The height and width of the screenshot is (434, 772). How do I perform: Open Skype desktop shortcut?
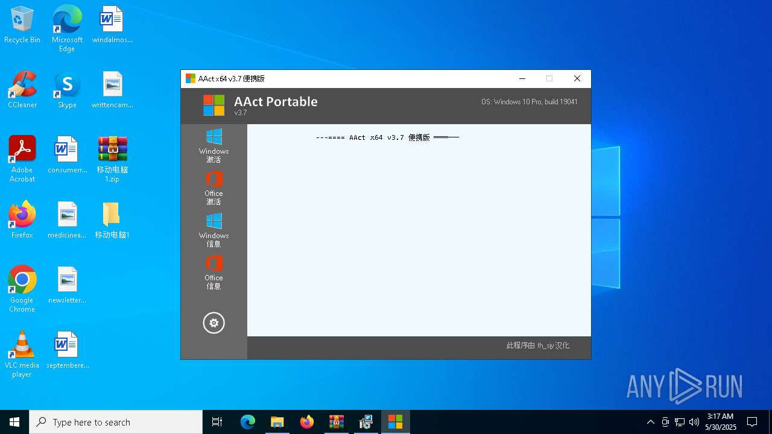(67, 90)
